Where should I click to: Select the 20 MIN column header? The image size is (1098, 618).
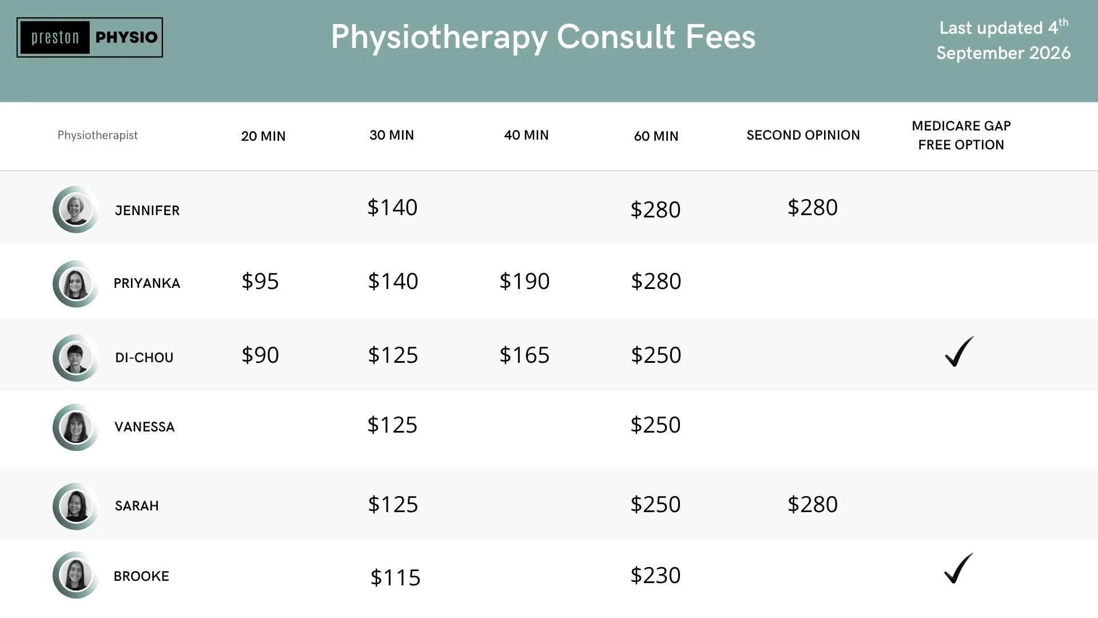[x=263, y=136]
